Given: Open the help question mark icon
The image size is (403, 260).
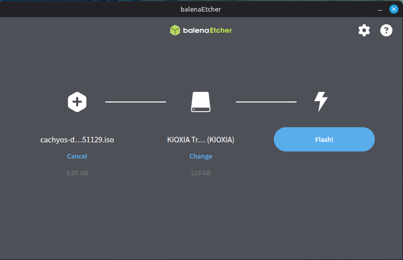Looking at the screenshot, I should (386, 30).
